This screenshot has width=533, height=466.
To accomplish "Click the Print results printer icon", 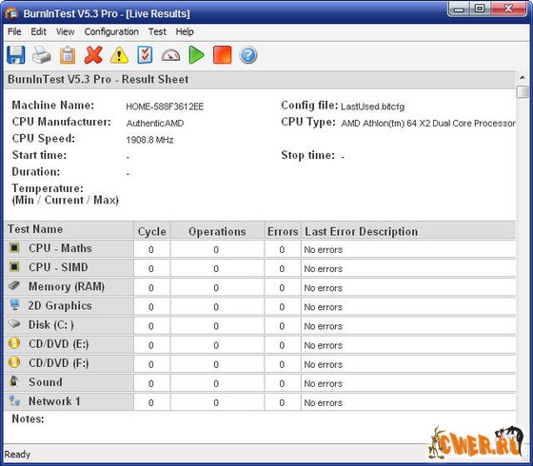I will point(42,55).
